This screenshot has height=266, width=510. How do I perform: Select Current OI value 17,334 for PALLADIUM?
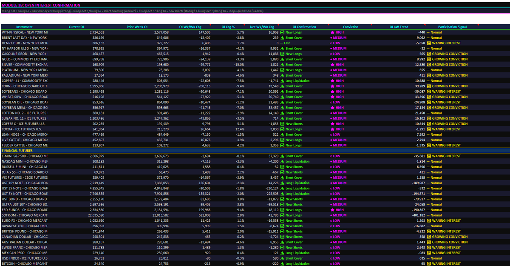(x=98, y=75)
